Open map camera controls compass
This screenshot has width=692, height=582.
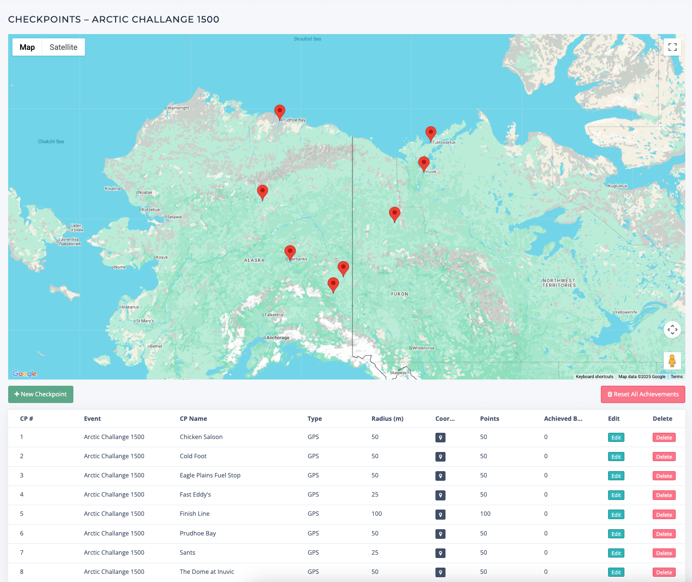pos(672,330)
